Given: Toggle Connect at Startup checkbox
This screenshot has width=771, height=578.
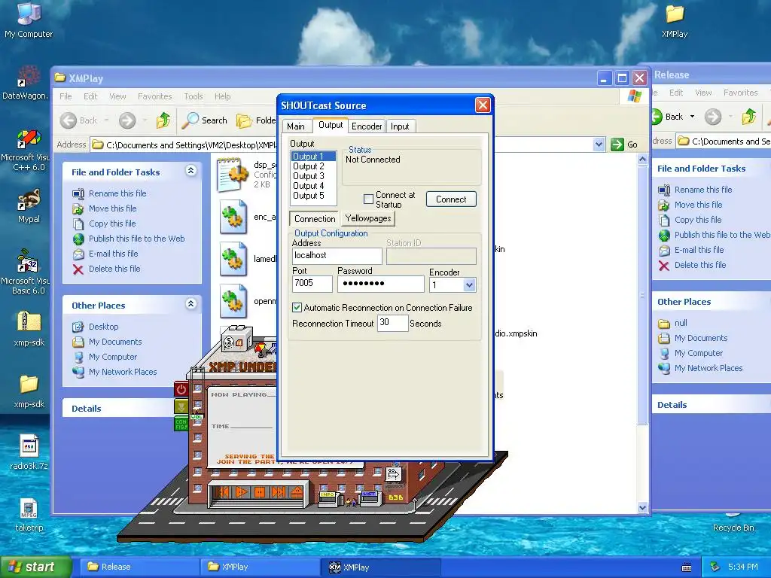Looking at the screenshot, I should (368, 199).
